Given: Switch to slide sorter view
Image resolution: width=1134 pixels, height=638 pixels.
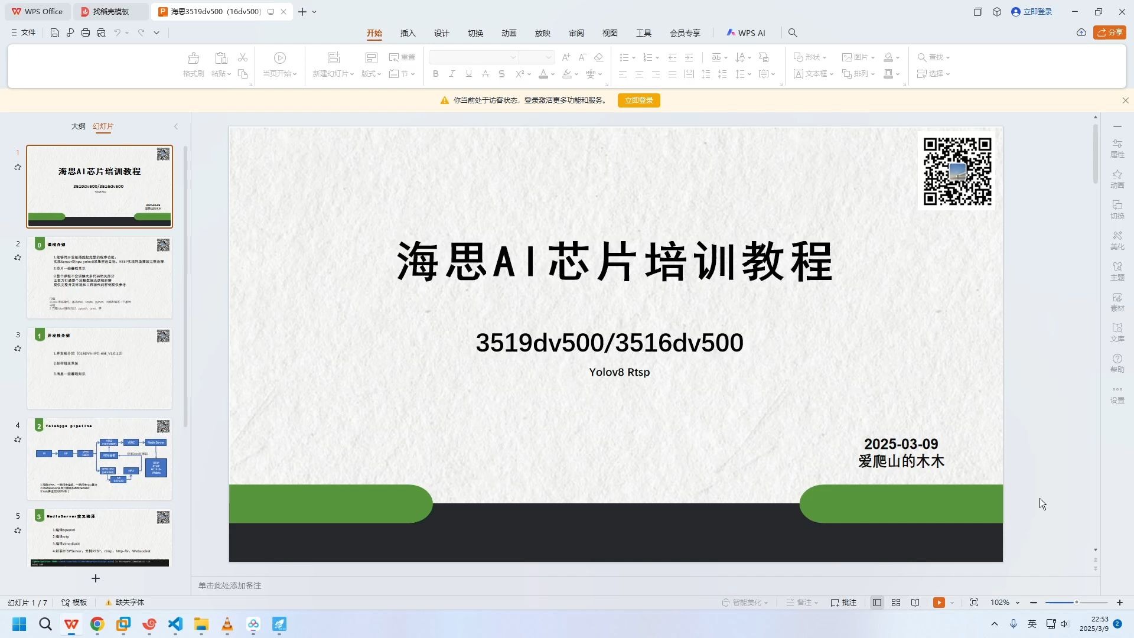Looking at the screenshot, I should [896, 603].
